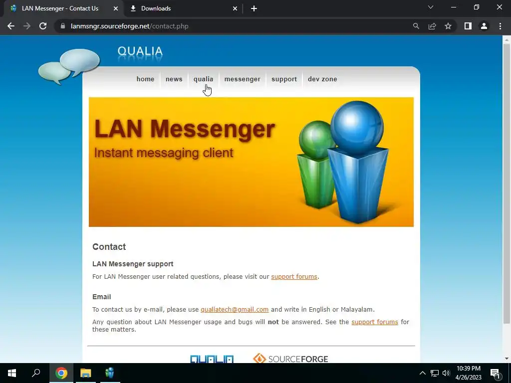Viewport: 511px width, 383px height.
Task: Share this page using the share icon
Action: pos(432,26)
